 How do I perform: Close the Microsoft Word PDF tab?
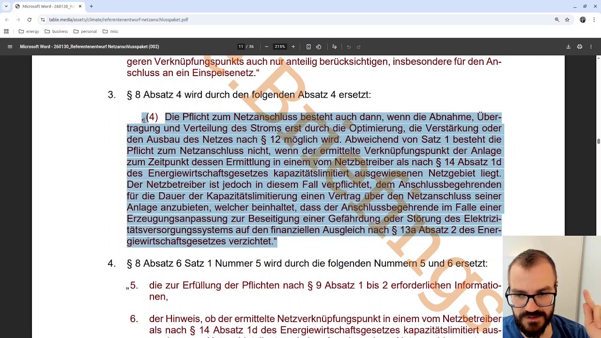(80, 6)
